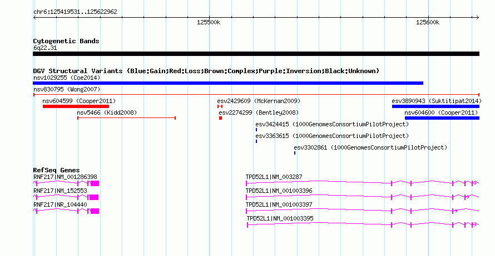This screenshot has height=256, width=495.
Task: Select the Cytogenetic Bands track title
Action: [66, 41]
